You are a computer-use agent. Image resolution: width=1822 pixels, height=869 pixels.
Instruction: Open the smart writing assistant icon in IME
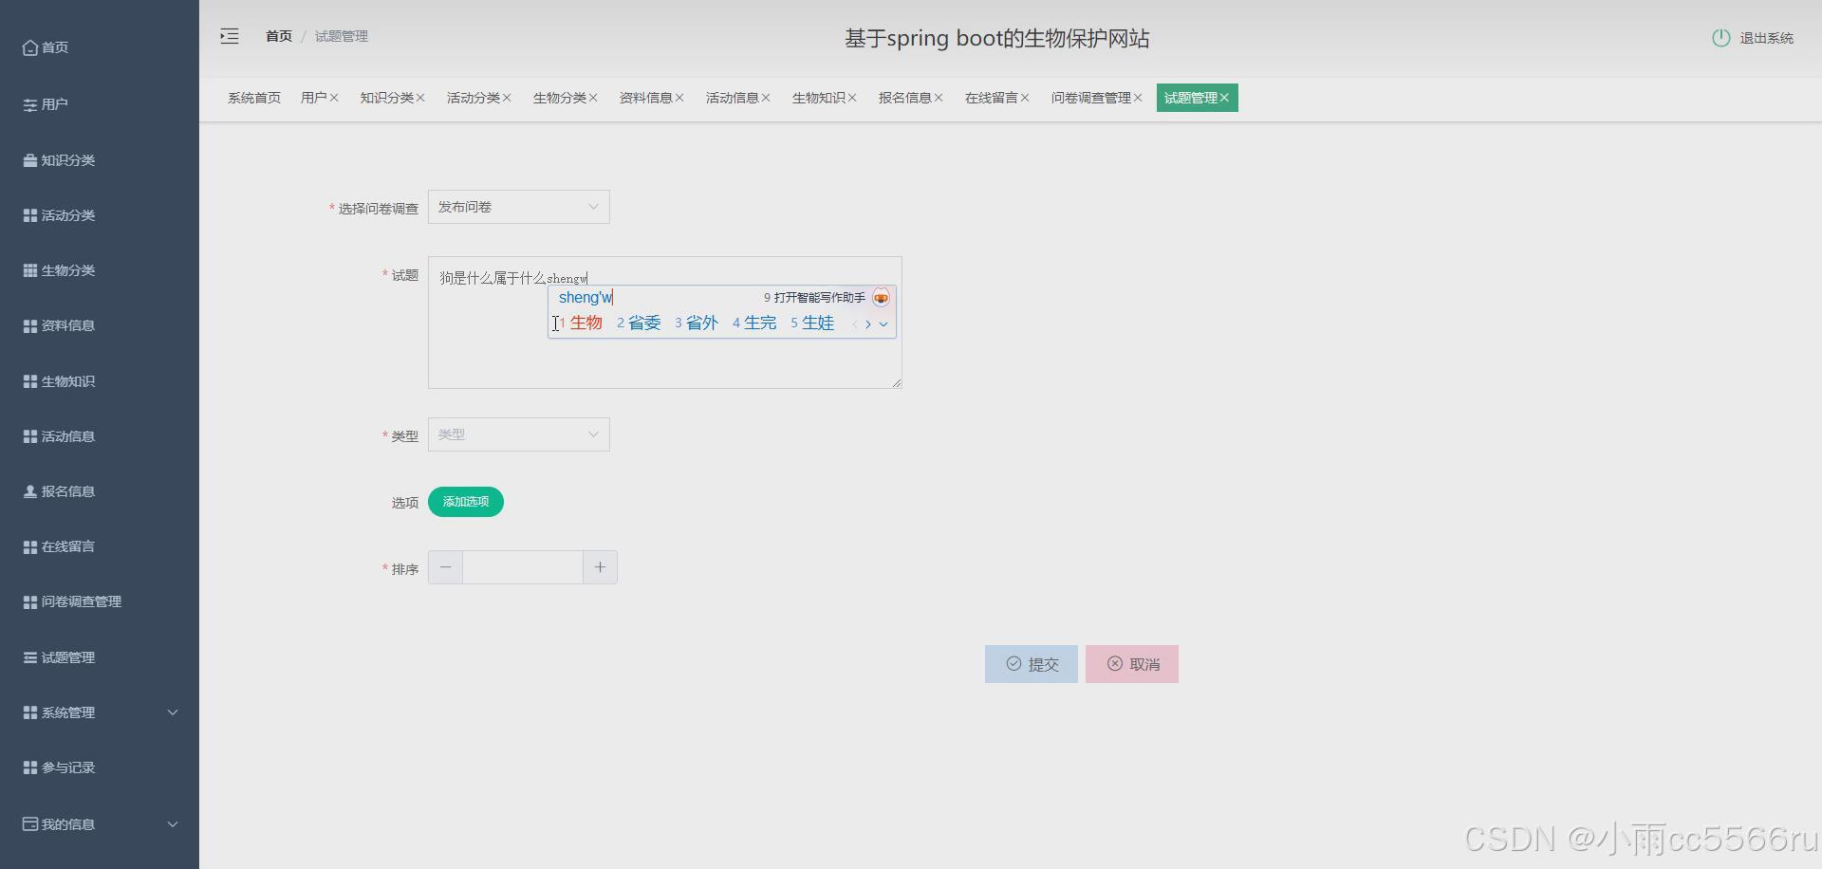[x=881, y=298]
